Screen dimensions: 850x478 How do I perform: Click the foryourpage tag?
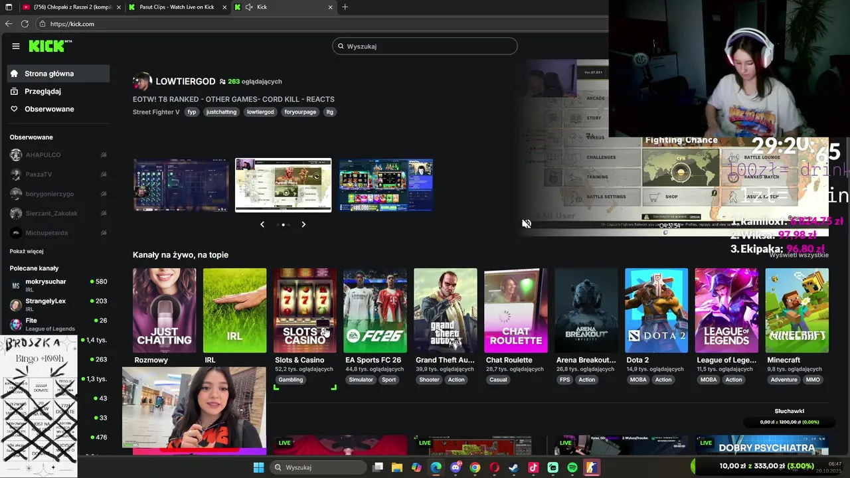[x=300, y=112]
